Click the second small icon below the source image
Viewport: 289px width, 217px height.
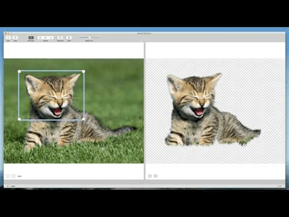(13, 176)
